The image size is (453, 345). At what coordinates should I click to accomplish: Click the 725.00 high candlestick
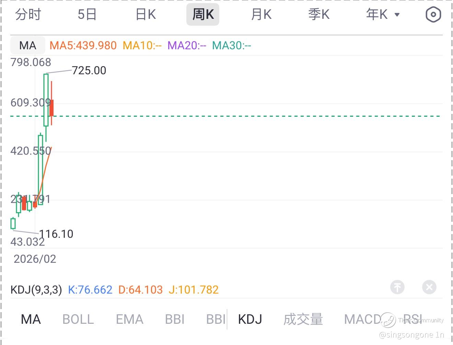click(46, 99)
